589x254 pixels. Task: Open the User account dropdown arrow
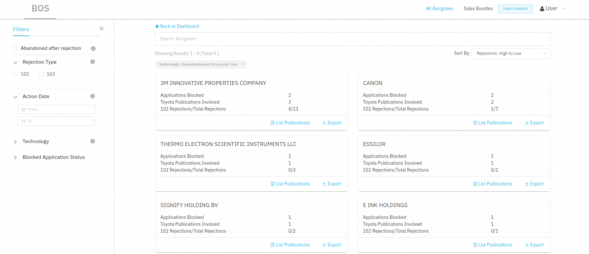coord(563,9)
